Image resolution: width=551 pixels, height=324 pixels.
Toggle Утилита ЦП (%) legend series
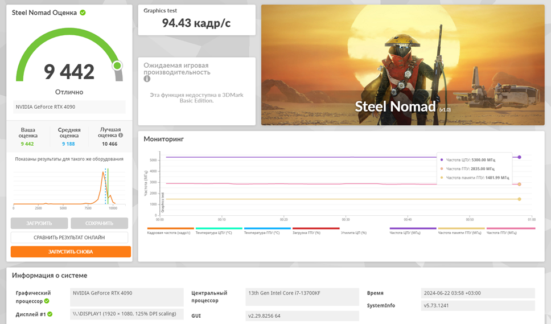pos(353,233)
